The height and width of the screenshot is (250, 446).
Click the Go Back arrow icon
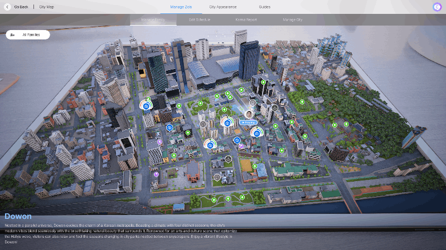(x=8, y=7)
